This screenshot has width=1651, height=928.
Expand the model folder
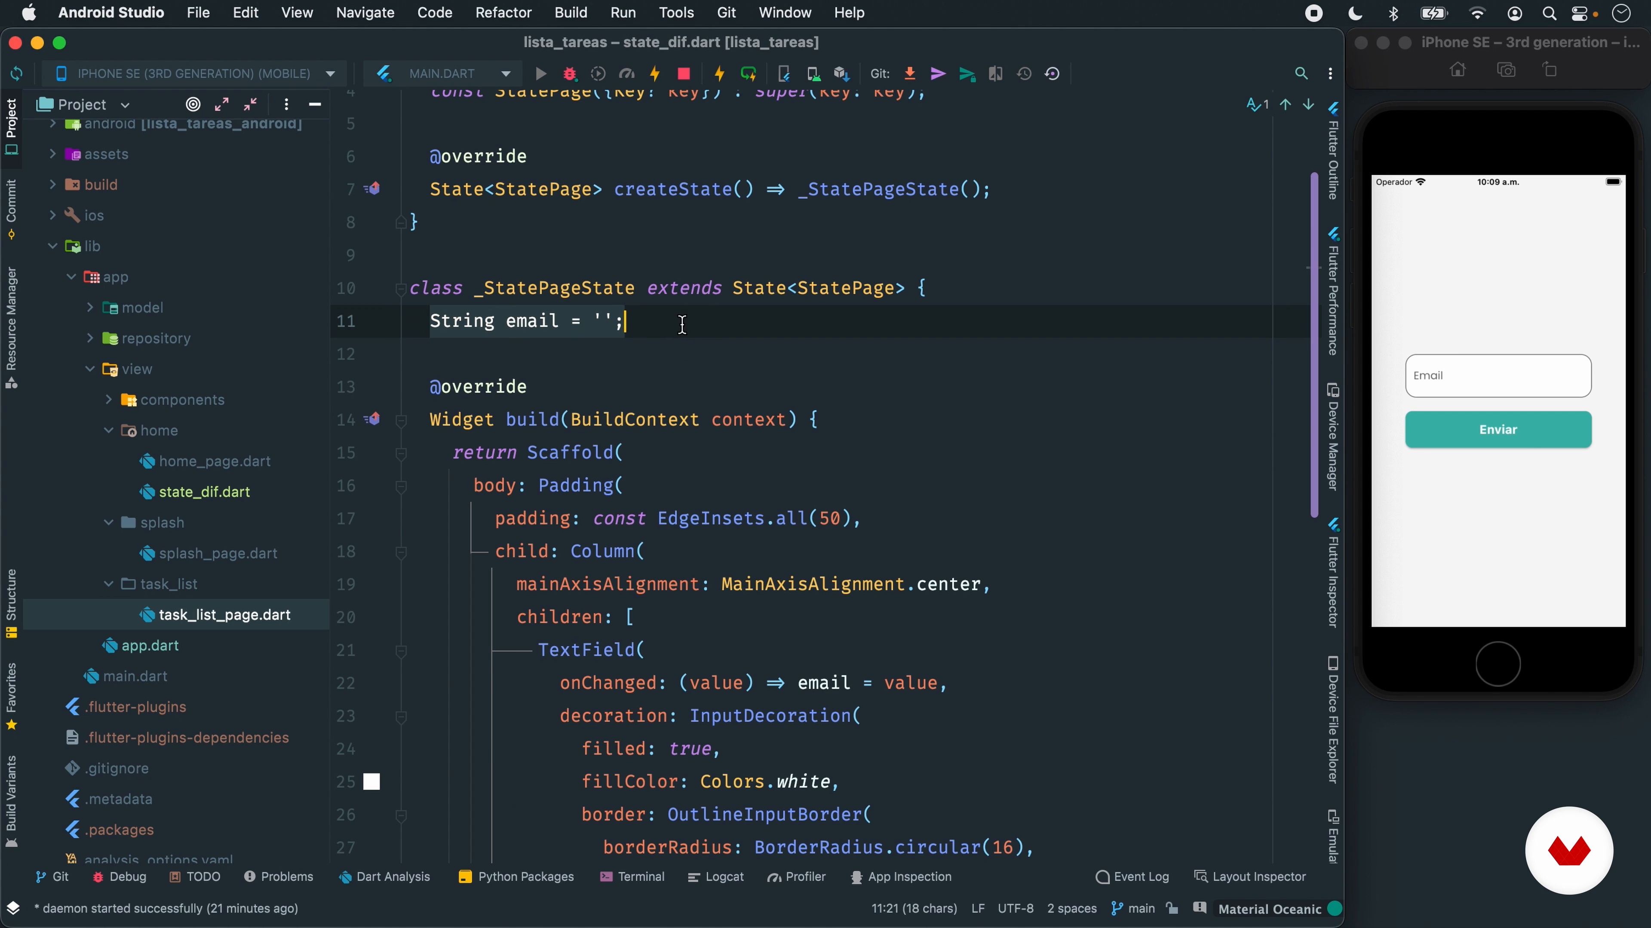90,308
